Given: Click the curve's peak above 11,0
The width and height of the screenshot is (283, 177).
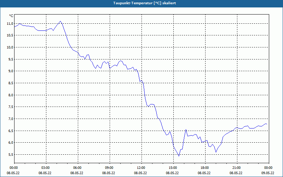Looking at the screenshot, I should tap(60, 21).
